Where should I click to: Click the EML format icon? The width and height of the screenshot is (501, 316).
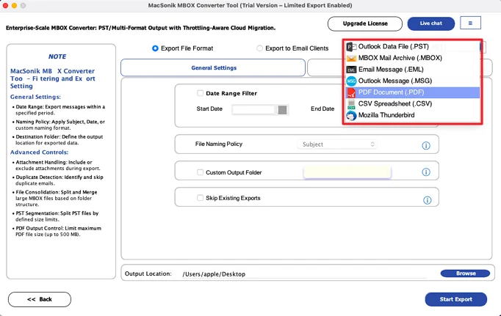pyautogui.click(x=351, y=70)
